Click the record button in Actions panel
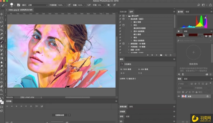The image size is (213, 123). click(152, 55)
